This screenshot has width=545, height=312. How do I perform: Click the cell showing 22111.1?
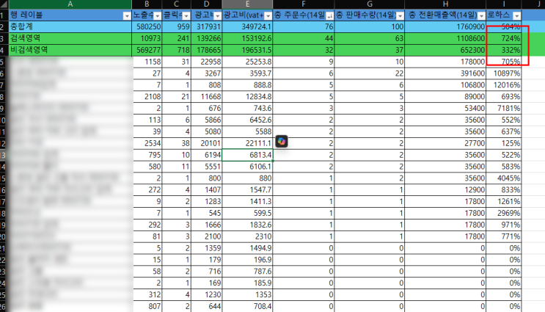point(247,143)
